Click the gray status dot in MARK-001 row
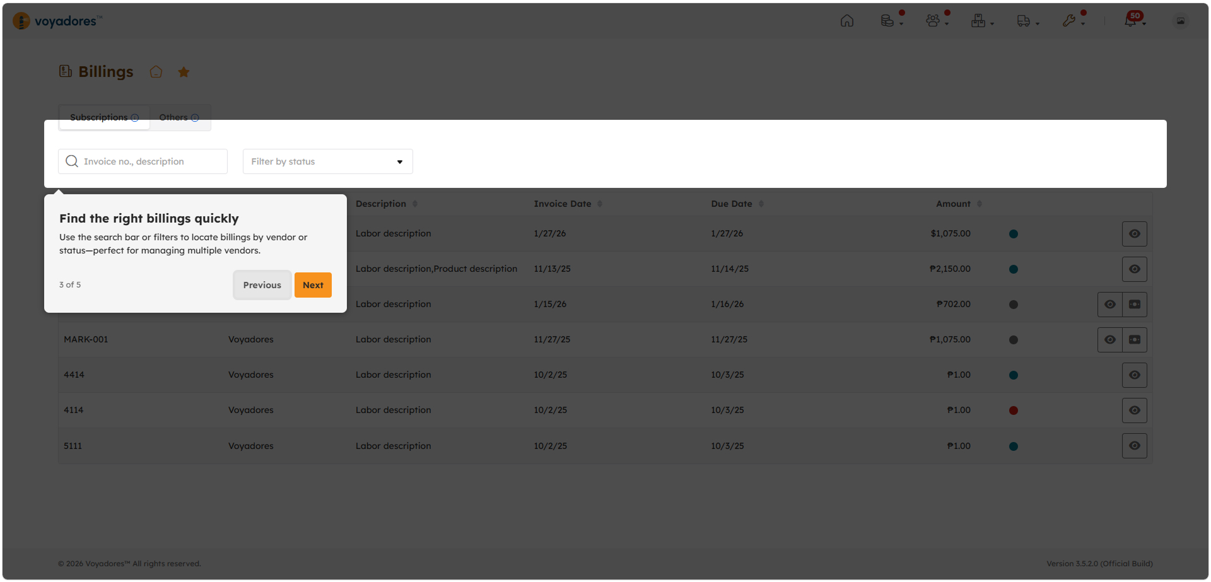 pos(1014,340)
